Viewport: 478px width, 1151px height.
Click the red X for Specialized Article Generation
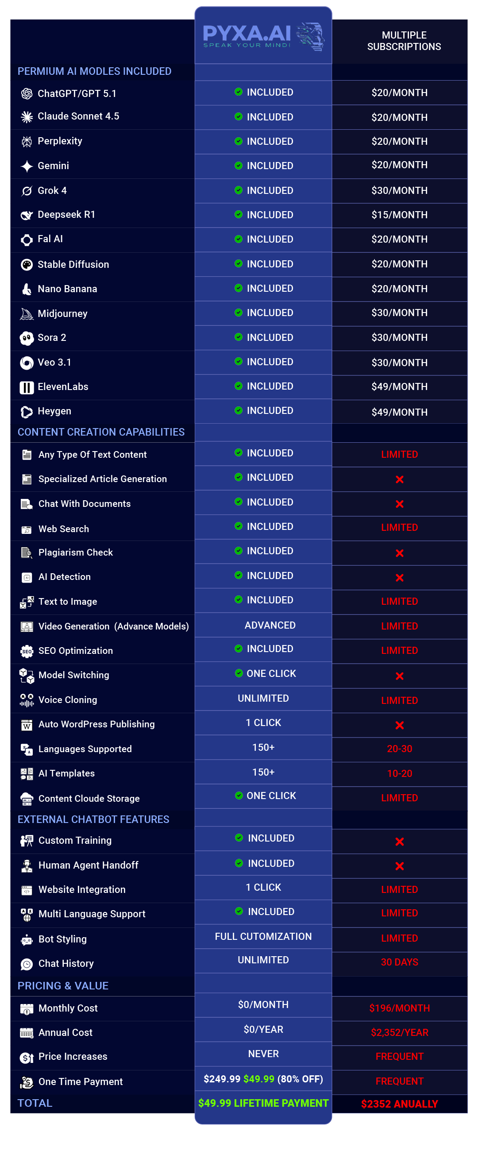[x=399, y=479]
